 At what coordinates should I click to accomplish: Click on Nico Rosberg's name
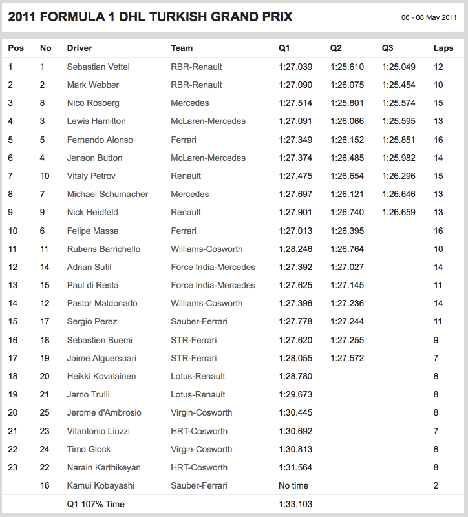pyautogui.click(x=93, y=103)
